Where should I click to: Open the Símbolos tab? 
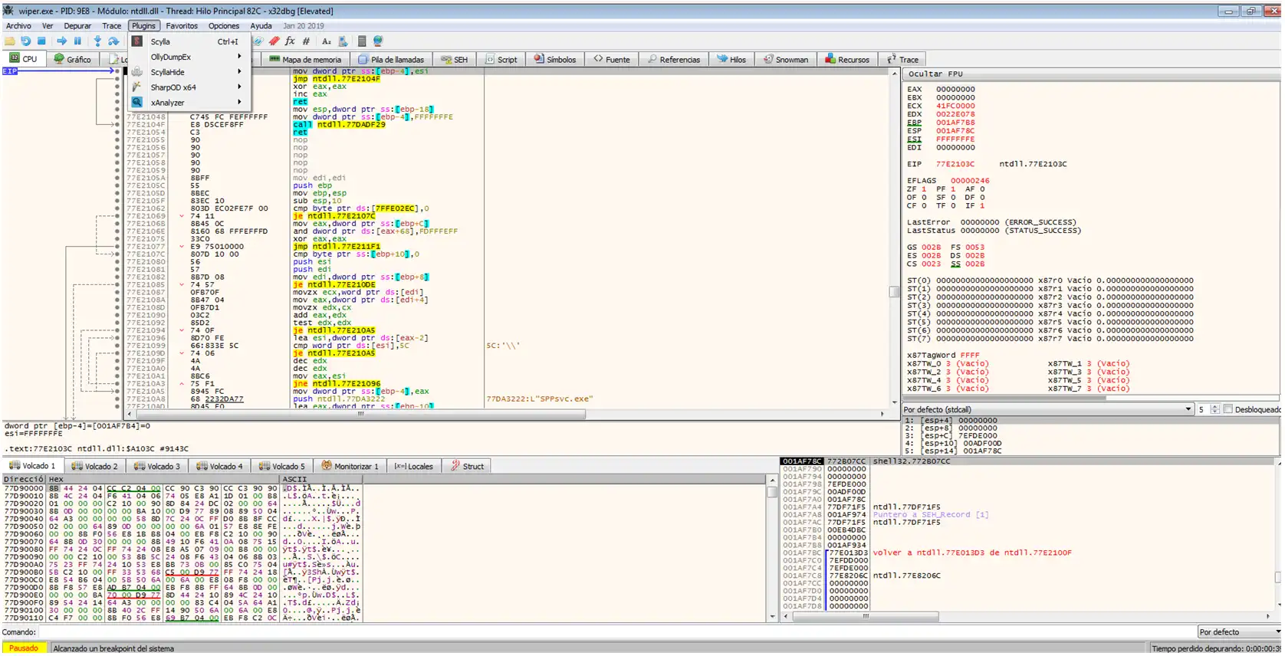[x=555, y=59]
